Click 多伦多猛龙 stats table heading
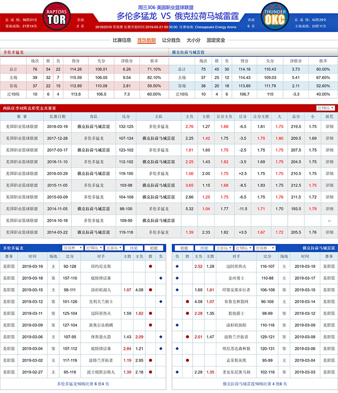 pyautogui.click(x=14, y=52)
